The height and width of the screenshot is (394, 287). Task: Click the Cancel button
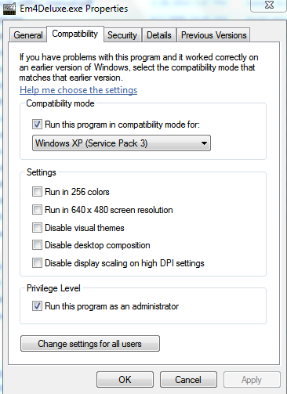(188, 380)
